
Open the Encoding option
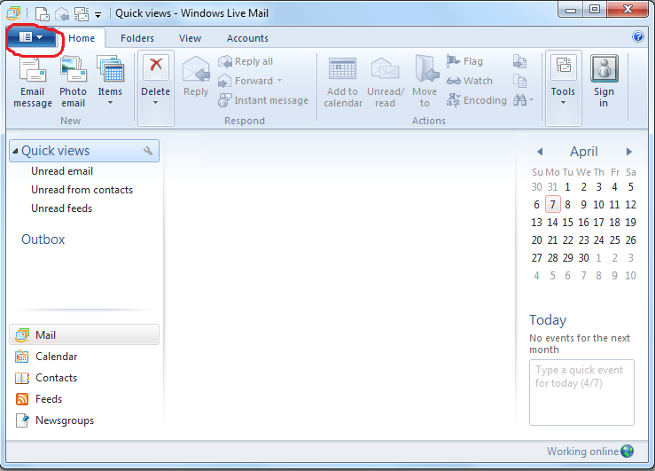click(476, 100)
